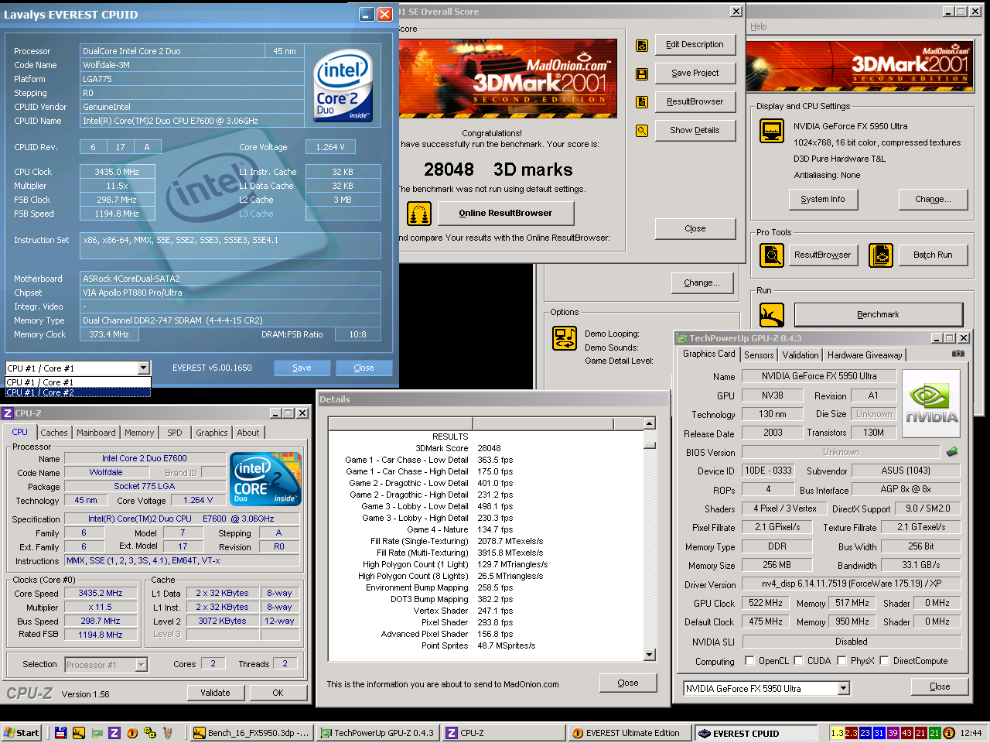
Task: Enable the DirectCompute checkbox in GPU-Z
Action: (884, 661)
